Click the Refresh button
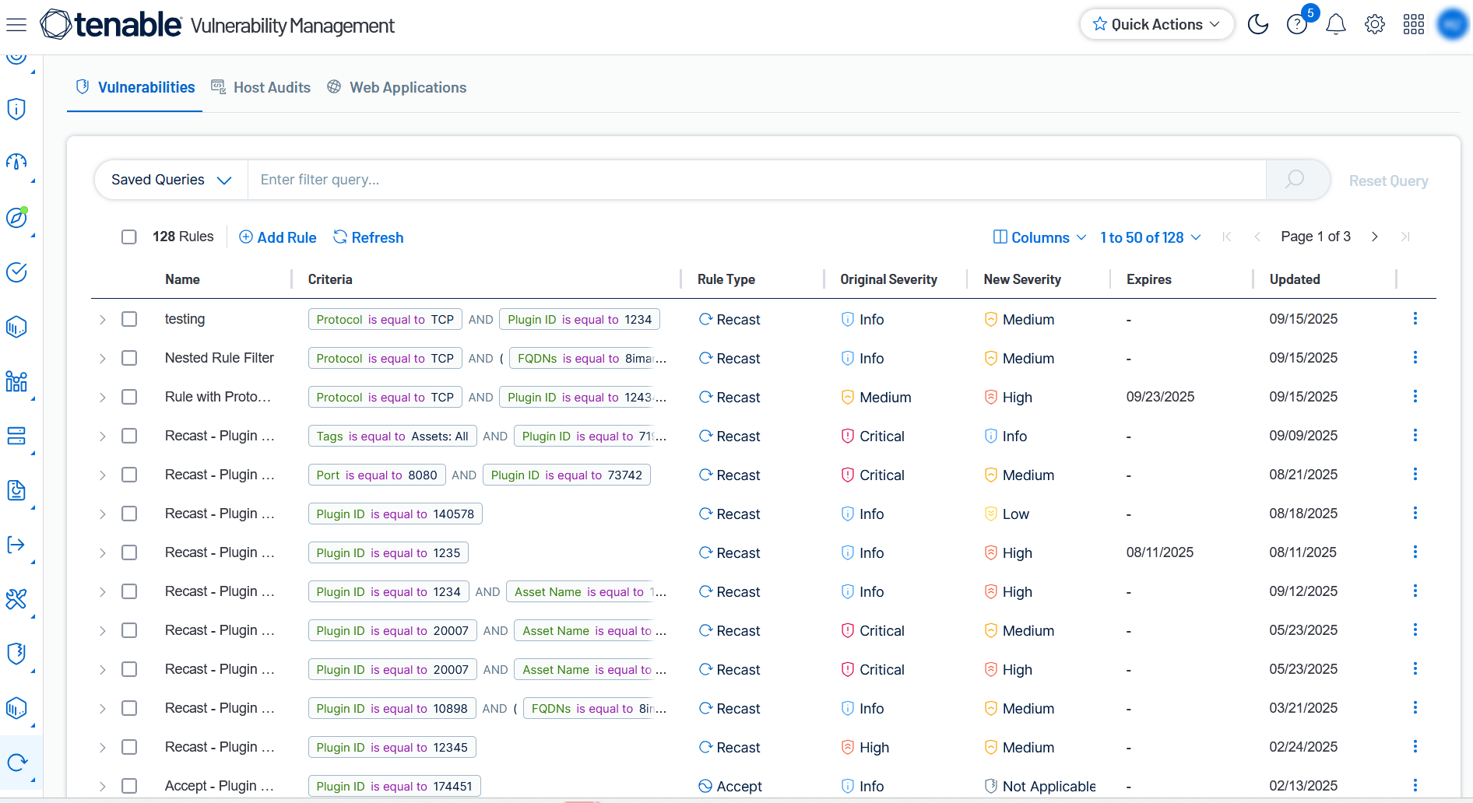Screen dimensions: 1473x803 (x=368, y=237)
